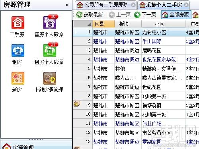Open 房源管理 section at panel bottom

click(36, 145)
